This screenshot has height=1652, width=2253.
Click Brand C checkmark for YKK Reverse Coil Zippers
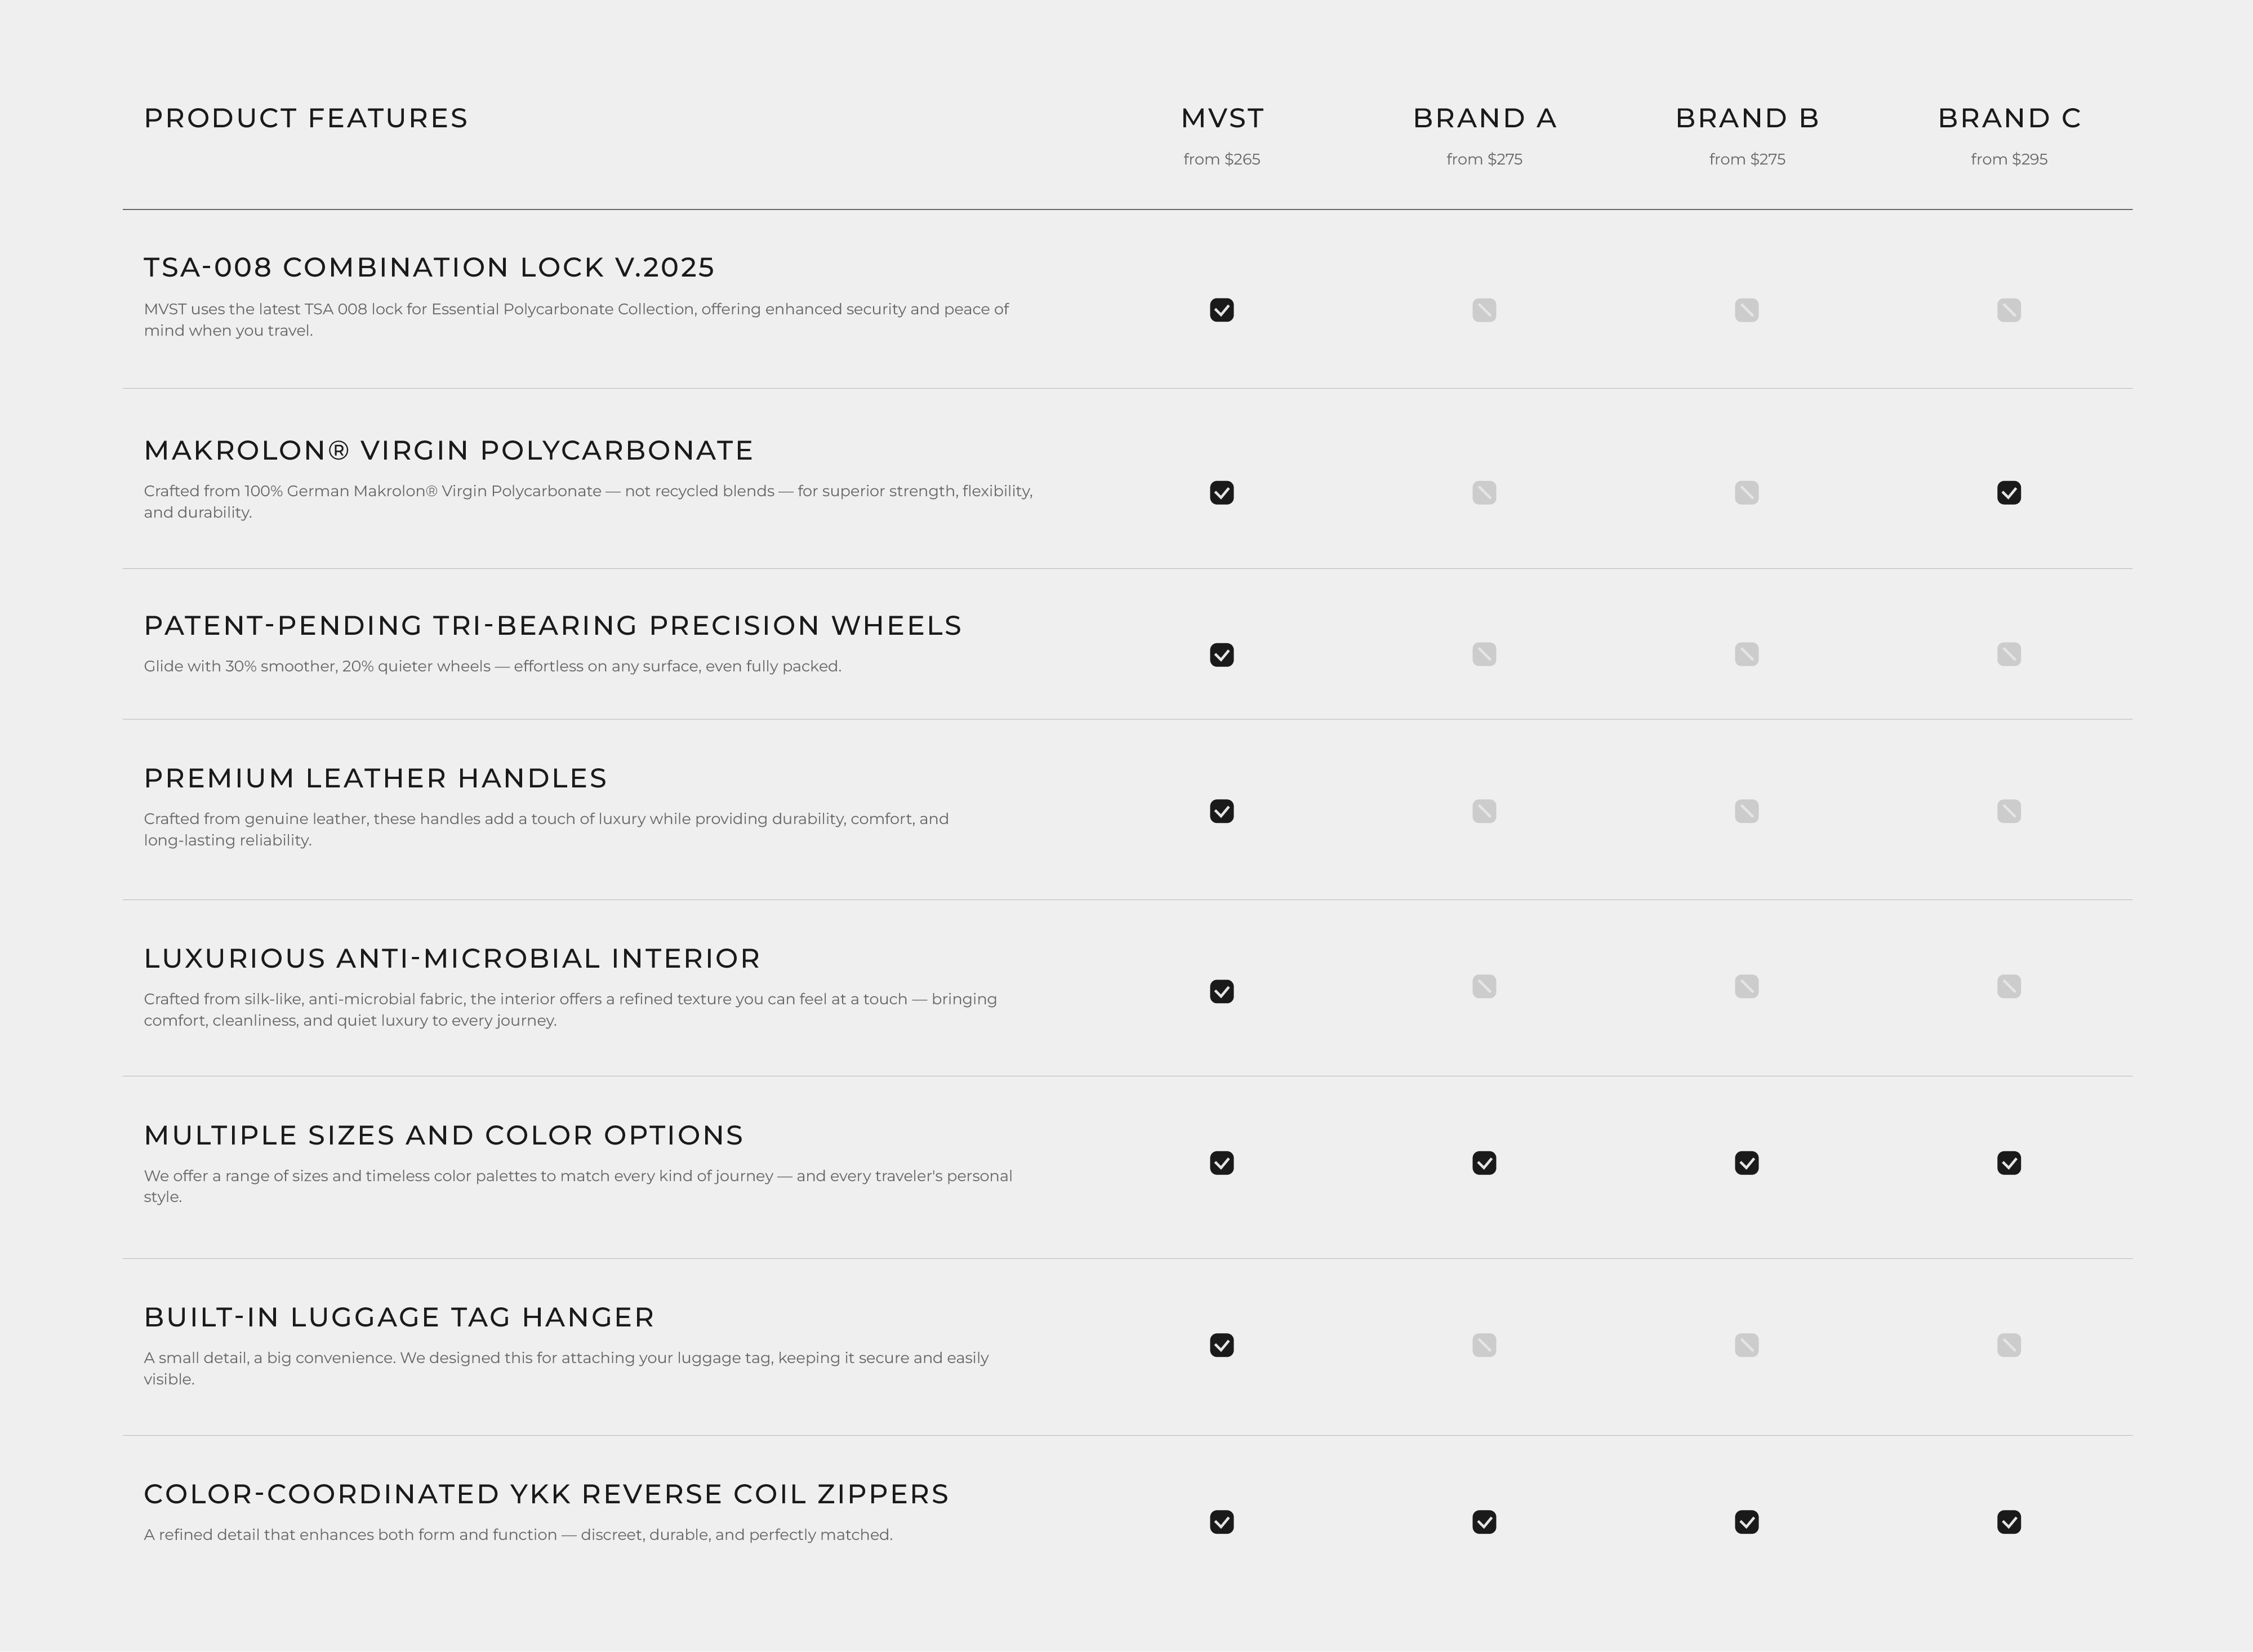(x=2008, y=1522)
